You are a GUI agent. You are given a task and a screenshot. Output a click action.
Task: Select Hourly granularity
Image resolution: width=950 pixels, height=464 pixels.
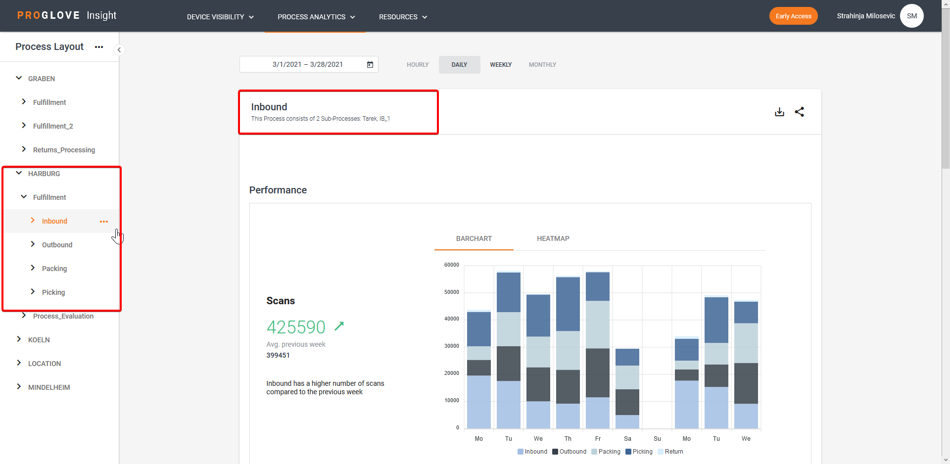pos(418,65)
